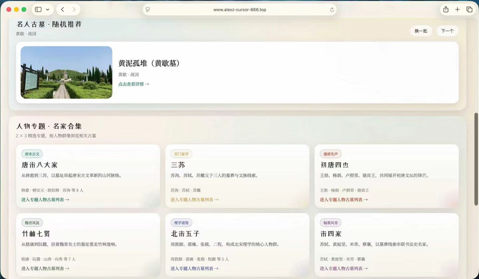Open the 宋四家 topic list link
Image resolution: width=479 pixels, height=279 pixels.
[344, 268]
